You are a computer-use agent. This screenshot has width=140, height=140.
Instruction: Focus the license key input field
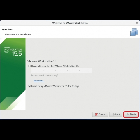click(x=62, y=70)
